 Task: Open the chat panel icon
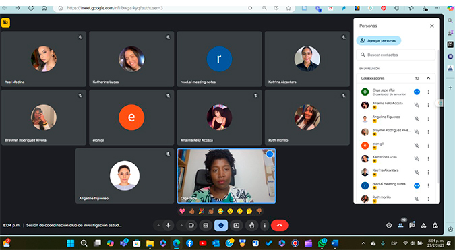click(412, 225)
